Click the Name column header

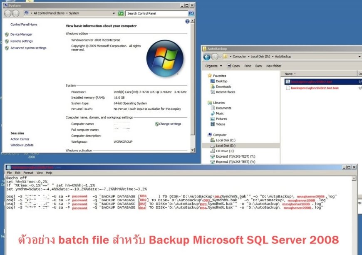[x=319, y=74]
